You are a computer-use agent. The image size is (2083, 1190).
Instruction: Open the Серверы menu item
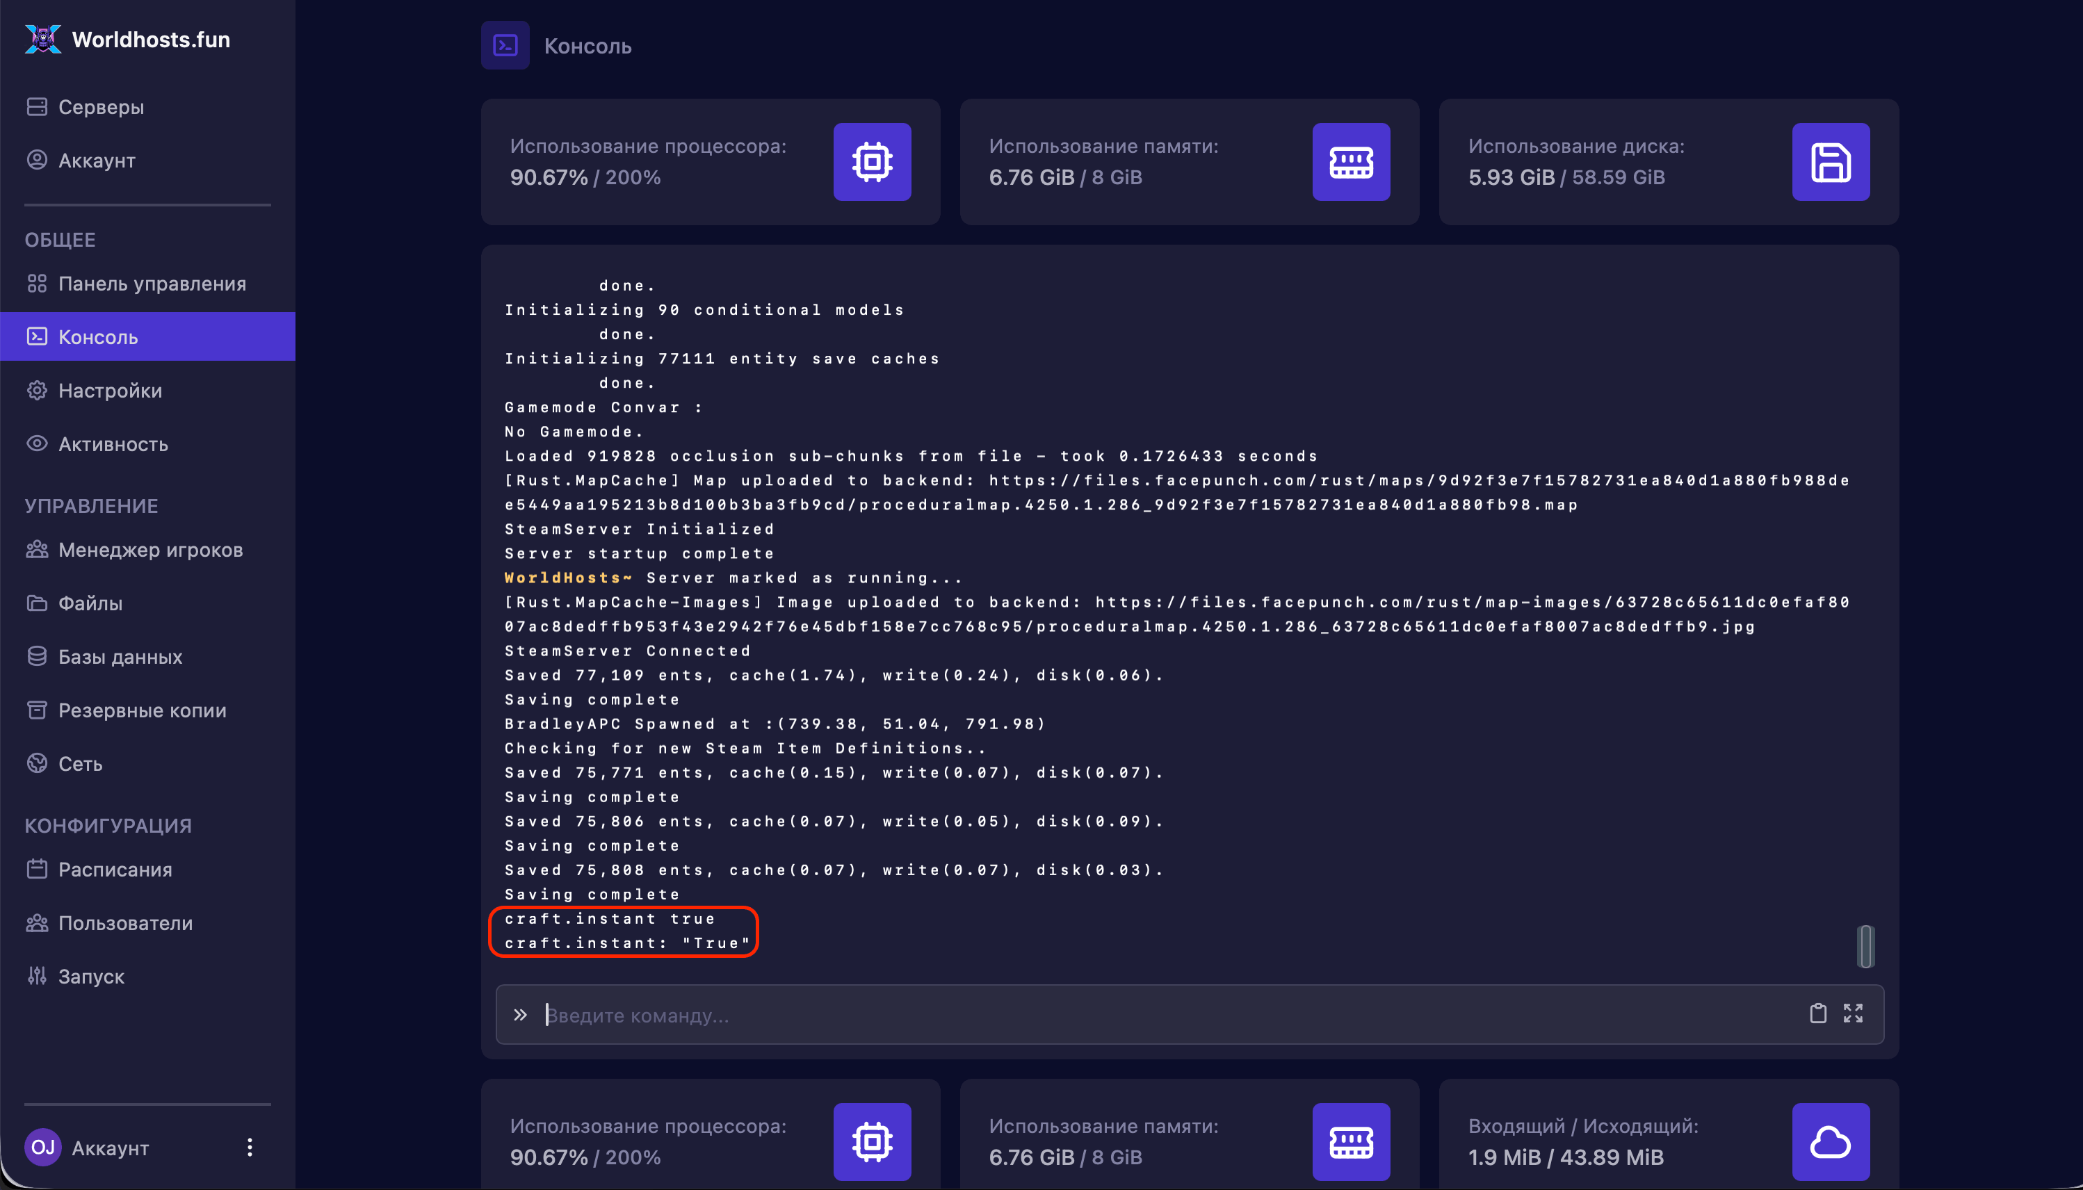click(x=147, y=107)
